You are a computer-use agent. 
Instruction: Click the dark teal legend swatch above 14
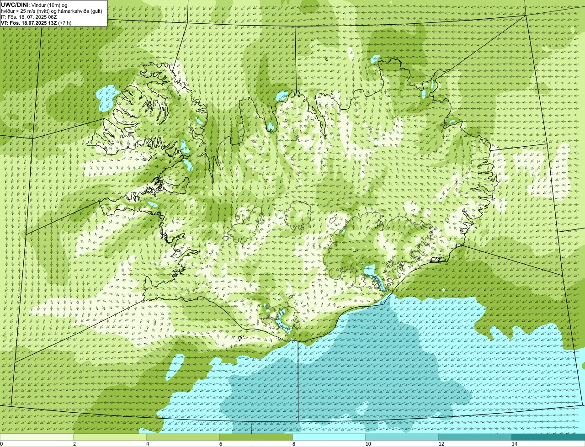[548, 437]
